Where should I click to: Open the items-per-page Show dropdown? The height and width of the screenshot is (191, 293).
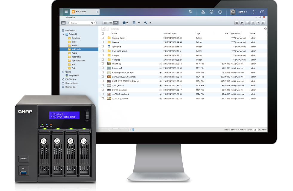[x=260, y=130]
